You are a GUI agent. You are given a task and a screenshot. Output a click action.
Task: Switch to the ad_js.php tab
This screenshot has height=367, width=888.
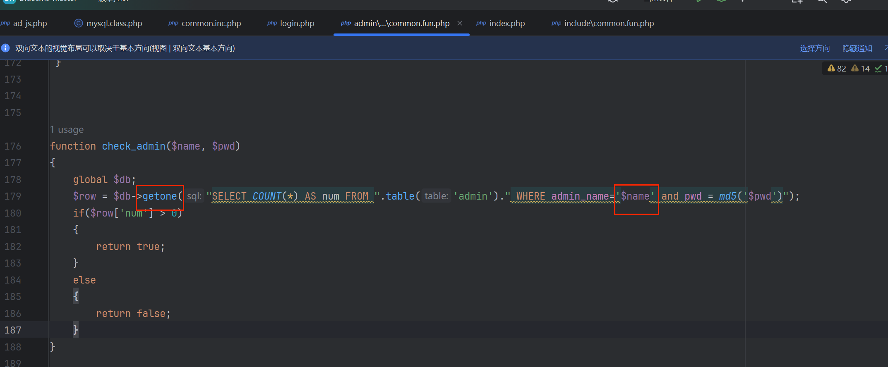[x=30, y=24]
